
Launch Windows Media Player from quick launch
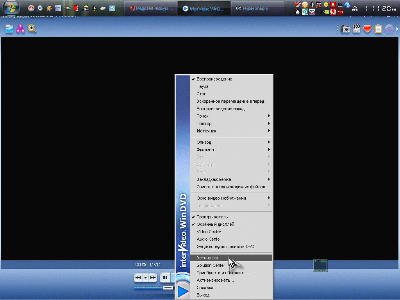(x=40, y=8)
